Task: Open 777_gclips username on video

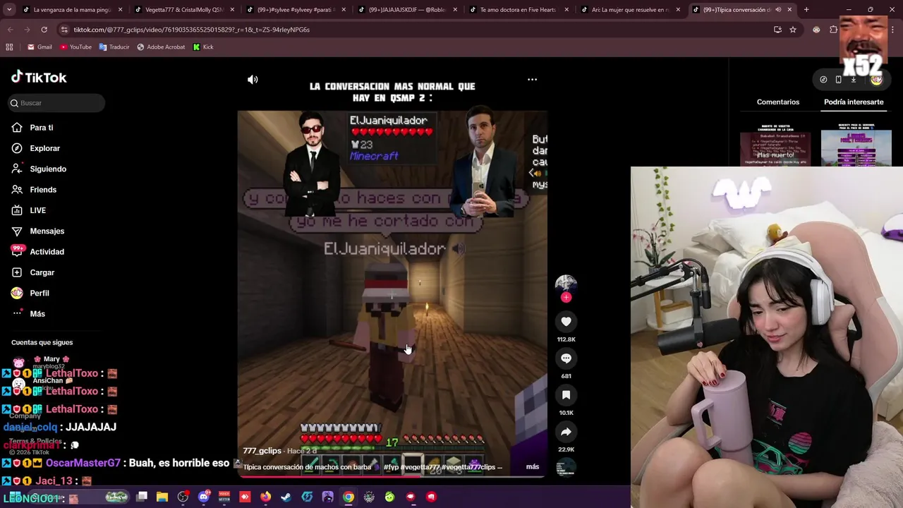Action: [x=262, y=451]
